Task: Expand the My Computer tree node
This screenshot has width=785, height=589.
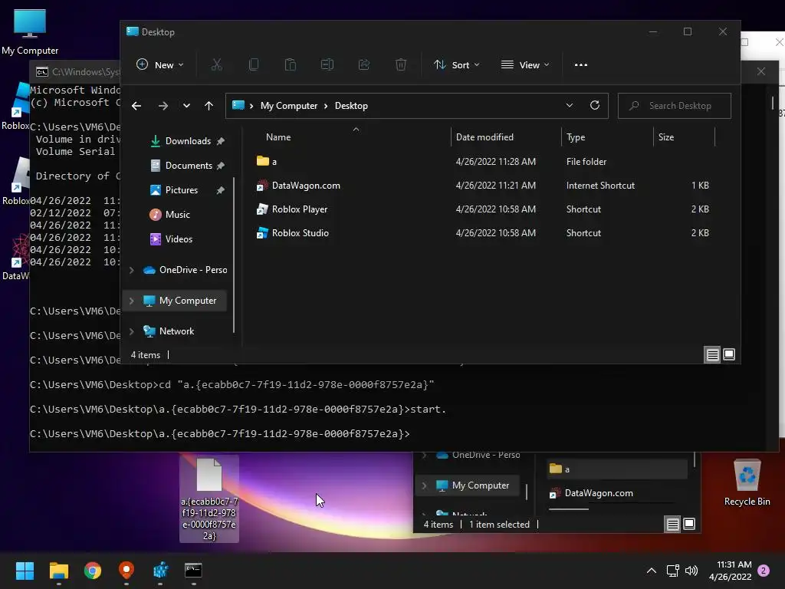Action: point(132,301)
